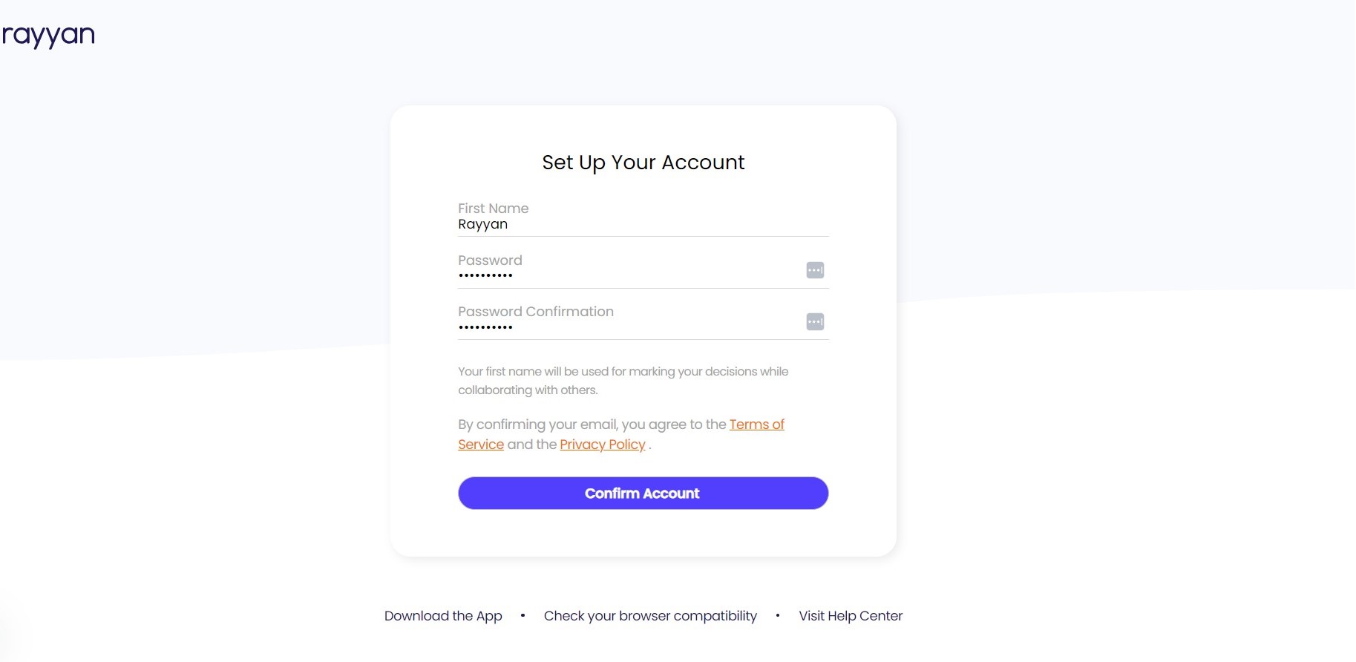Click the Confirm Account label text
This screenshot has width=1356, height=662.
pyautogui.click(x=643, y=493)
